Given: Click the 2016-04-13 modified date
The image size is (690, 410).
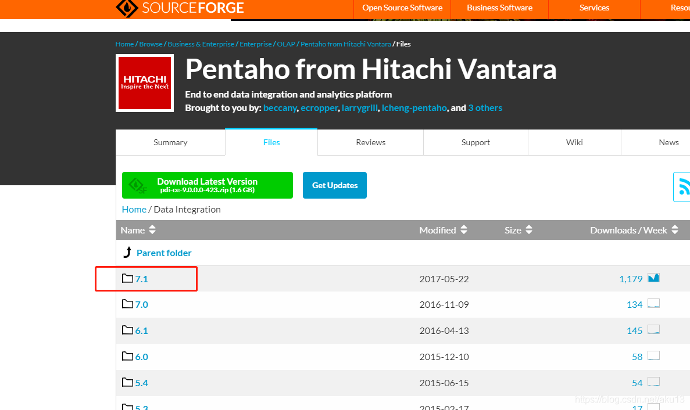Looking at the screenshot, I should tap(444, 330).
